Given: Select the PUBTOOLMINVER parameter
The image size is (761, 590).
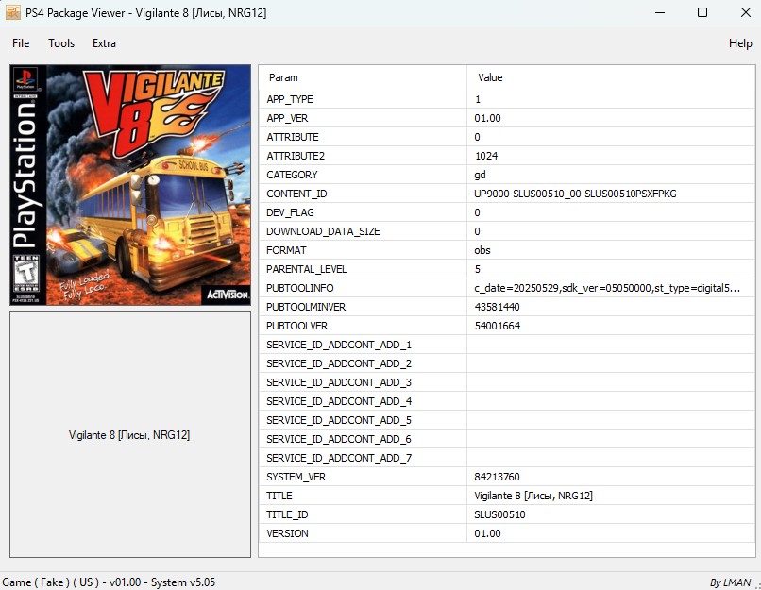Looking at the screenshot, I should (306, 307).
